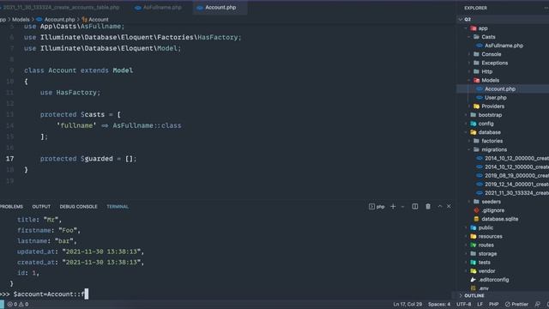Viewport: 549px width, 309px height.
Task: Change the PHP language mode
Action: [494, 305]
